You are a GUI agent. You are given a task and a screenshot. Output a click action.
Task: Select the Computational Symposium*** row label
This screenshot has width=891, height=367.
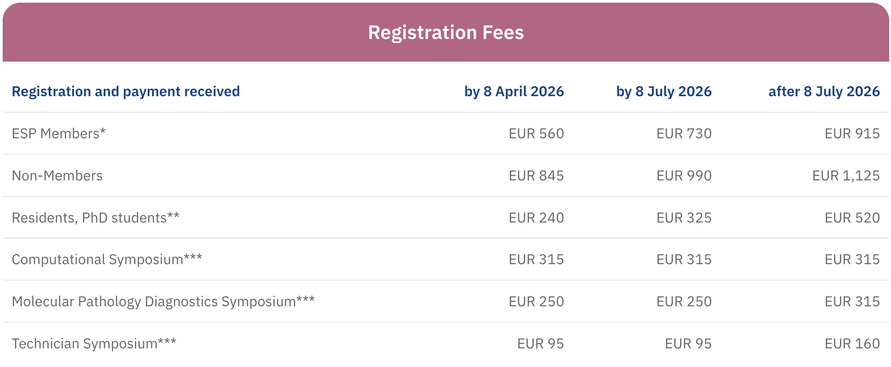[x=107, y=259]
